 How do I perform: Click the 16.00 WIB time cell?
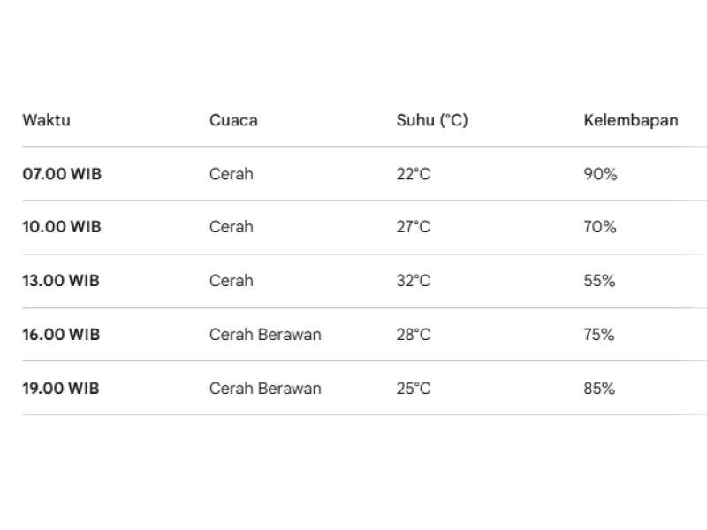(61, 335)
